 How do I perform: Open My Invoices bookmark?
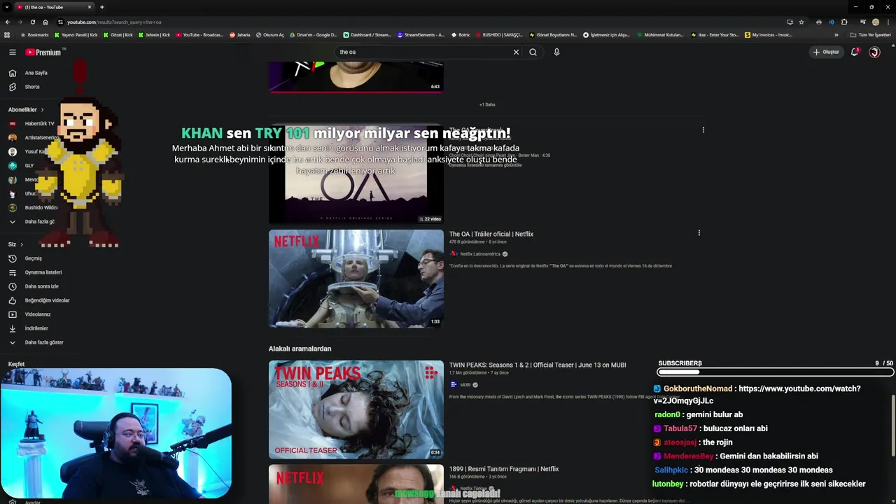coord(769,35)
